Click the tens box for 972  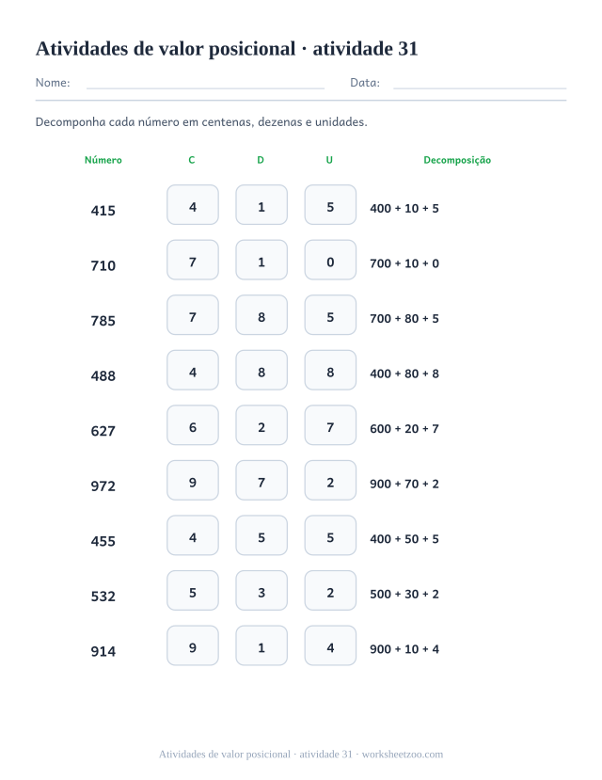pyautogui.click(x=261, y=481)
